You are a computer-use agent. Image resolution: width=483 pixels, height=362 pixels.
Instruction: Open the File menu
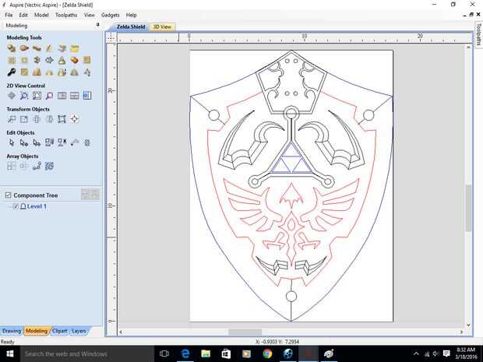[x=9, y=15]
